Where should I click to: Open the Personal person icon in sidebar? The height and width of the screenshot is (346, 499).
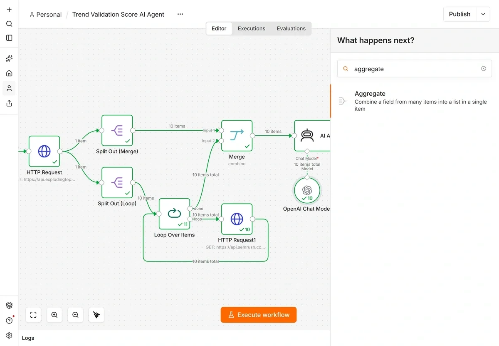(x=9, y=88)
